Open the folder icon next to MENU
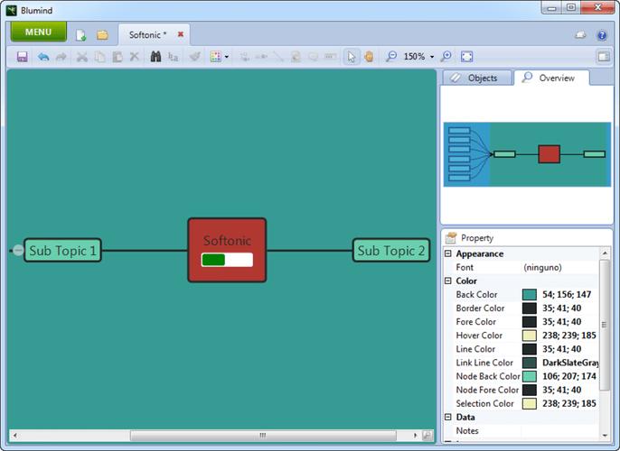The height and width of the screenshot is (451, 620). (102, 35)
